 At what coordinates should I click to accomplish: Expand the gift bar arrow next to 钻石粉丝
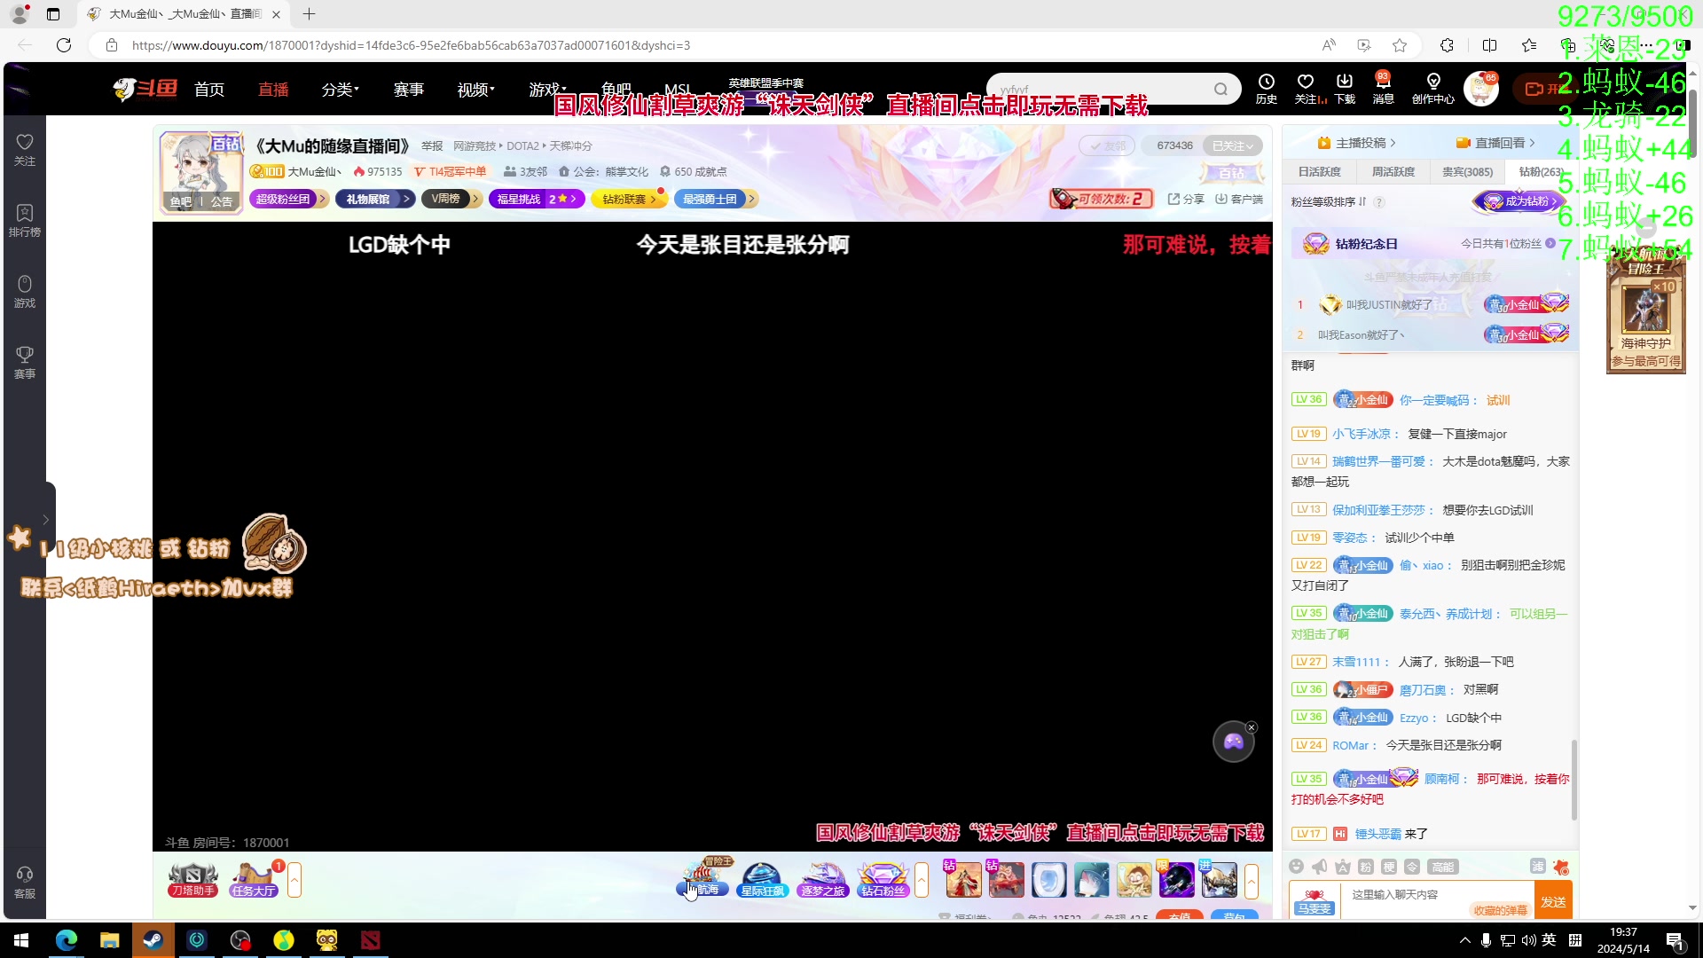(x=922, y=881)
